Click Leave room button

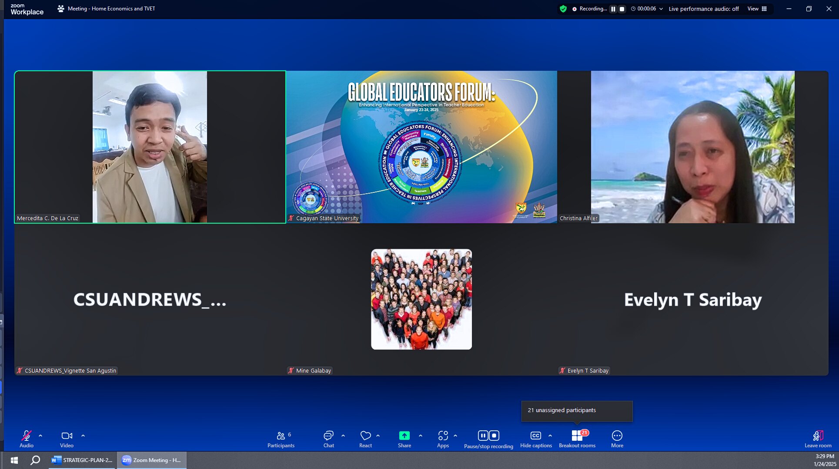[818, 439]
